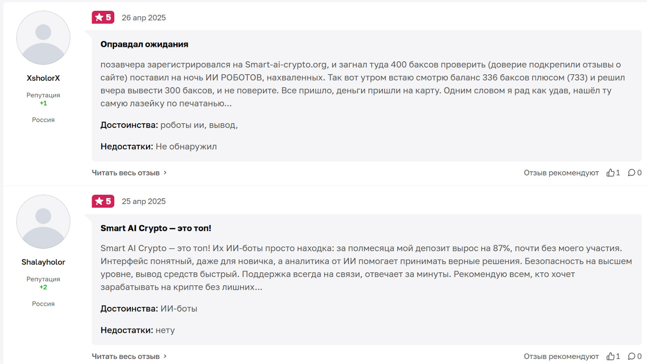Click the 5-star rating badge on XsholorX's review
This screenshot has height=364, width=647.
pos(103,17)
